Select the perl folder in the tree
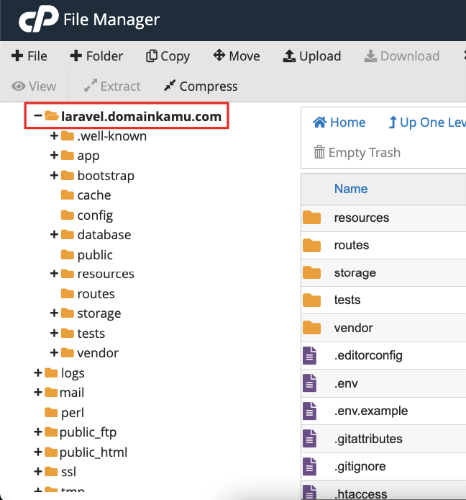466x500 pixels. (x=72, y=413)
